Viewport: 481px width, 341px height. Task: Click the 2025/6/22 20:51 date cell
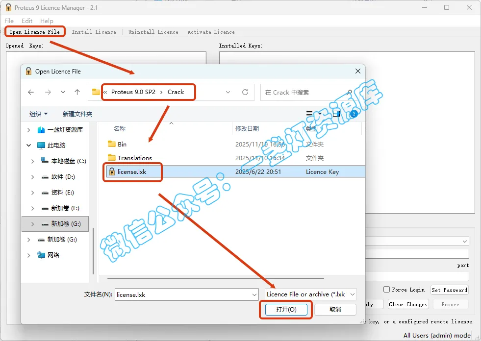(258, 172)
